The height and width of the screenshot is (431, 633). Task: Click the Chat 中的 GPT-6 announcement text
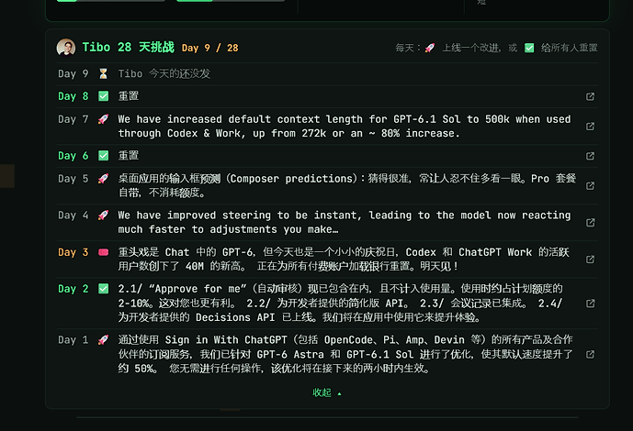(344, 259)
